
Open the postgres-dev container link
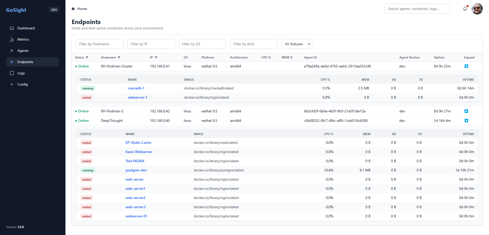(x=136, y=170)
